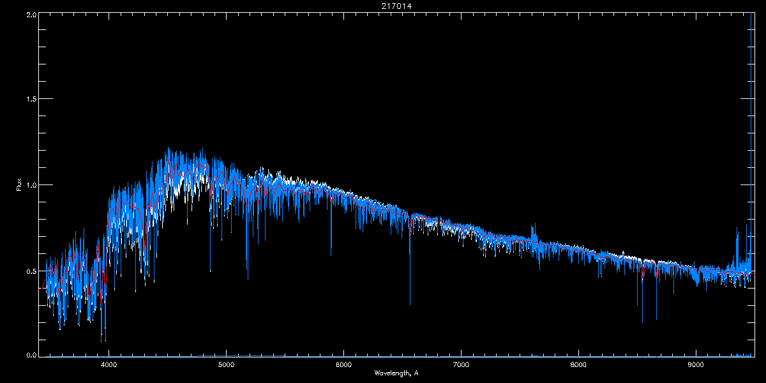
Task: Click the 'Wavelength, A' x-axis label
Action: coord(396,373)
